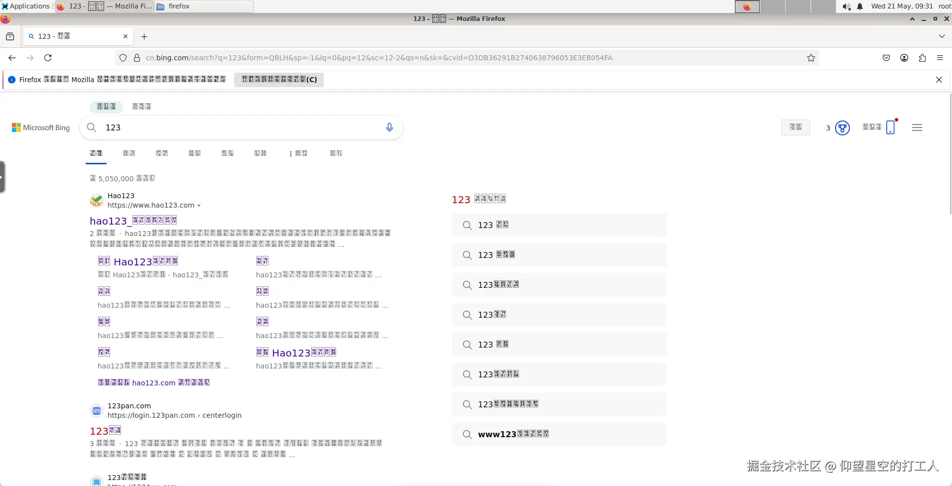Viewport: 952px width, 486px height.
Task: Open the Extensions puzzle icon
Action: click(x=922, y=58)
